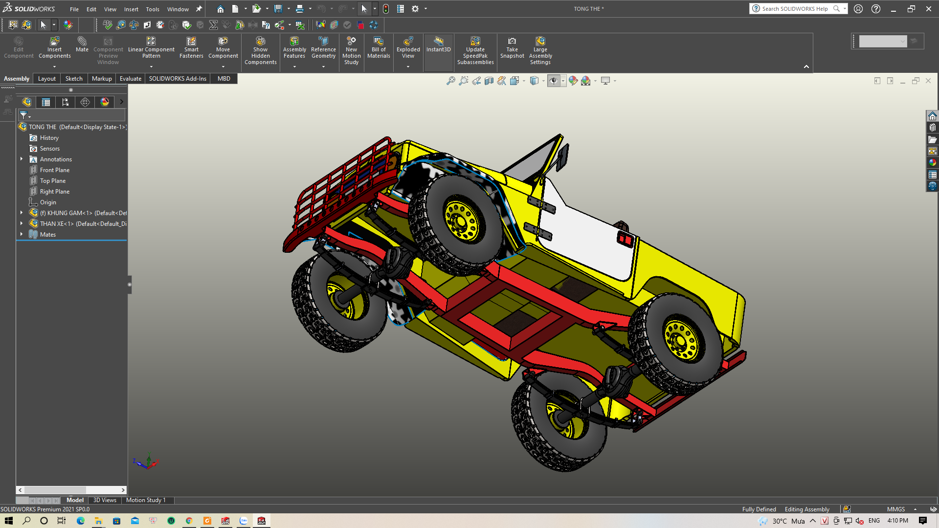Screen dimensions: 939x528
Task: Open File Explorer from taskbar
Action: [98, 521]
